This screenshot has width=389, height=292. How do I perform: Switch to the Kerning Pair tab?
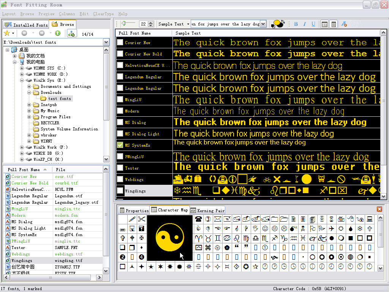click(x=207, y=210)
